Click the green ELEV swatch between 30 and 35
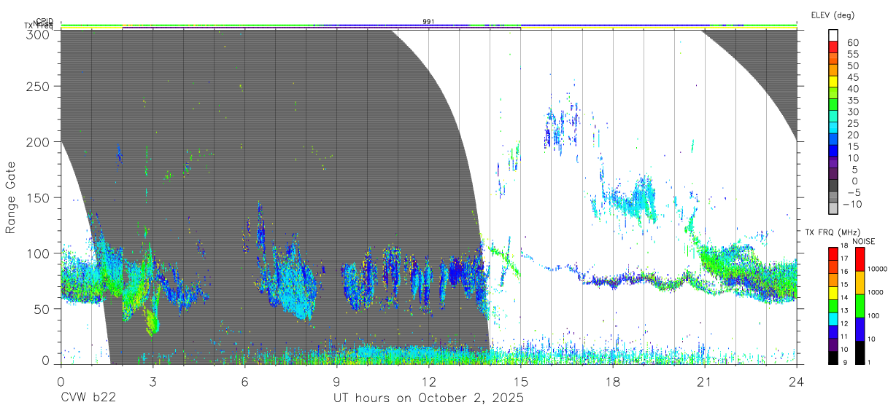Screen dimensions: 896x413 pyautogui.click(x=833, y=106)
